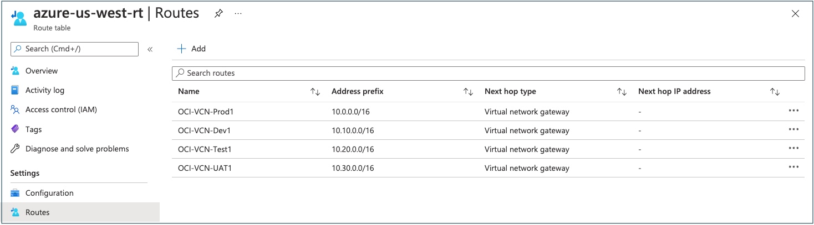
Task: Click the Overview icon in the sidebar
Action: 16,71
